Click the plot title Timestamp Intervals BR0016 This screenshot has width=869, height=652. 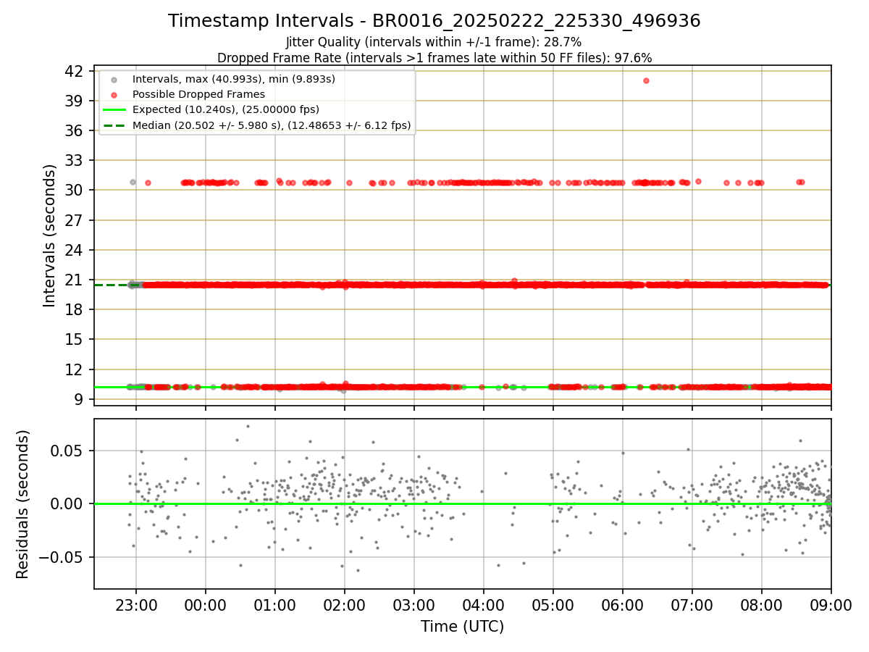click(x=434, y=21)
